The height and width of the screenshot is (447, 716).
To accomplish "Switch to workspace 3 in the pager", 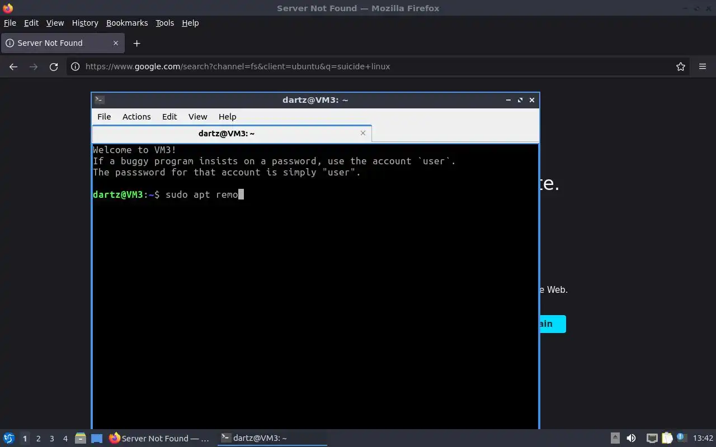I will point(51,439).
